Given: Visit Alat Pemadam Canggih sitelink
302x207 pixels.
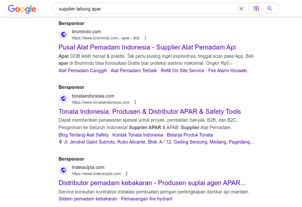Looking at the screenshot, I should [x=83, y=70].
